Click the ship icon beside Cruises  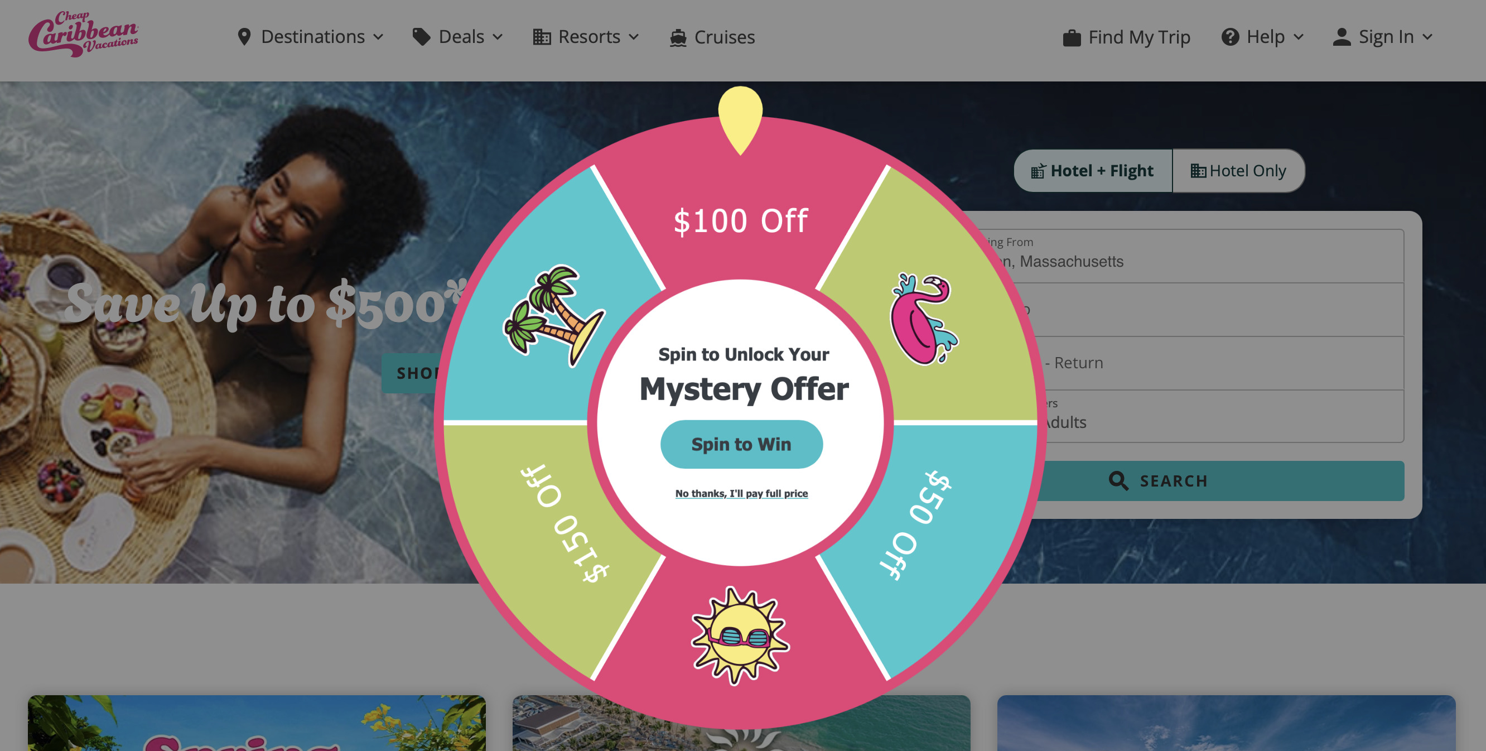678,37
